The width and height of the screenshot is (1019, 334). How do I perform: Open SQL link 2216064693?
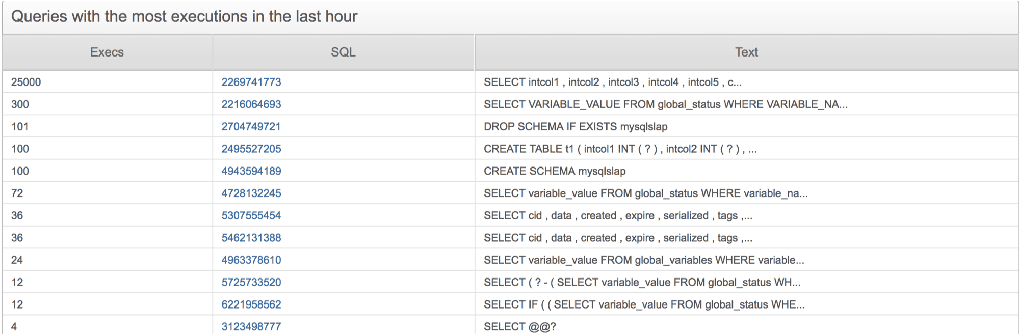251,104
